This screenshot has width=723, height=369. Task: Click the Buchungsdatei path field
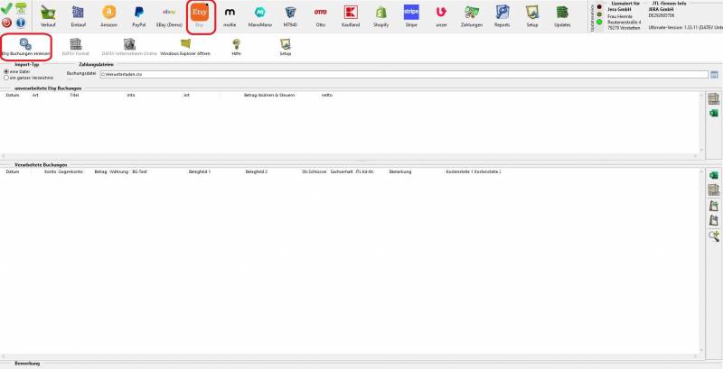[x=398, y=73]
